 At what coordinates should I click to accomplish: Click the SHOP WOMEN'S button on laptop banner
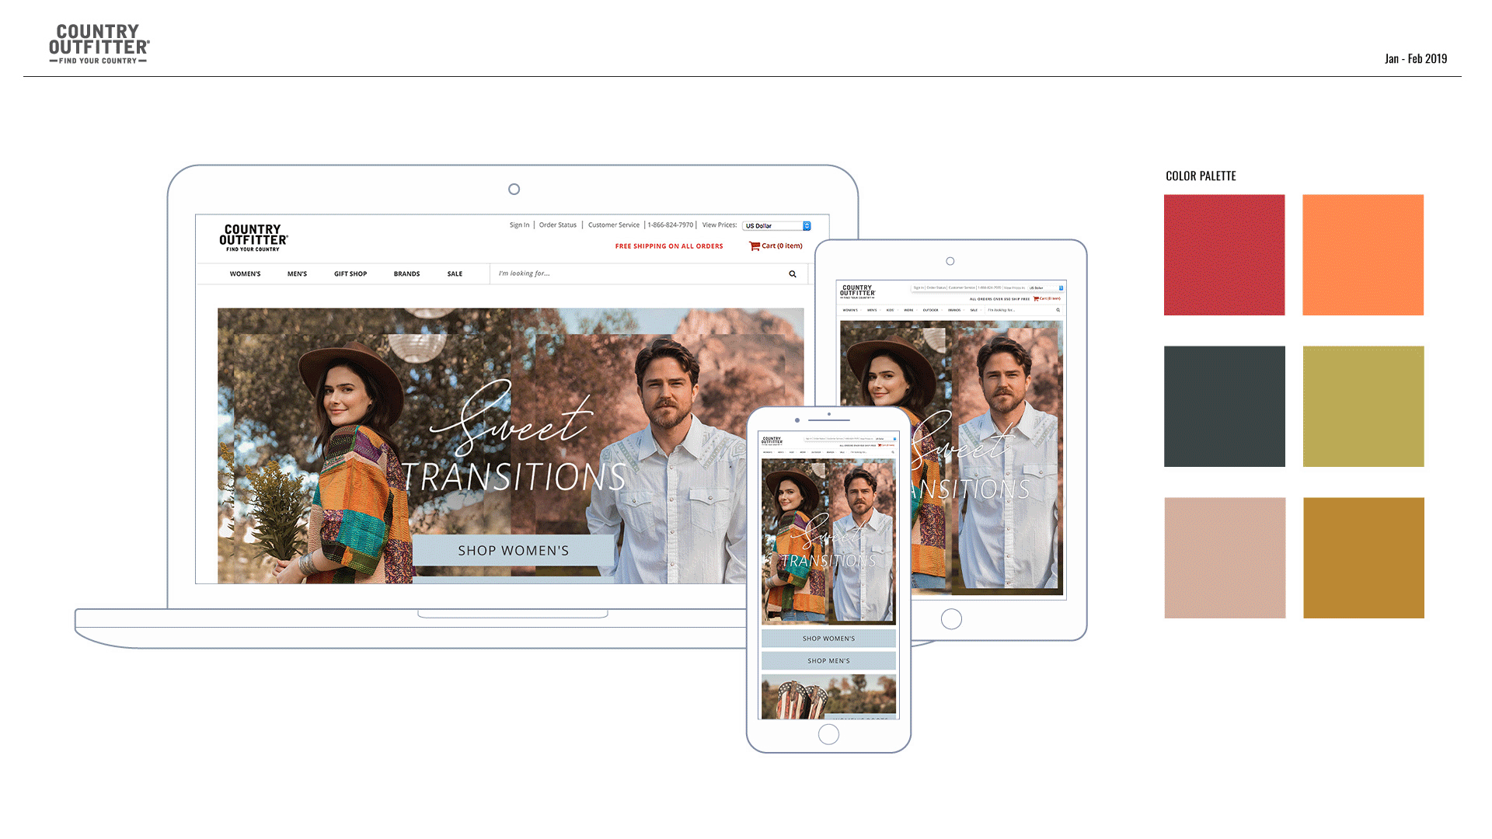click(513, 551)
